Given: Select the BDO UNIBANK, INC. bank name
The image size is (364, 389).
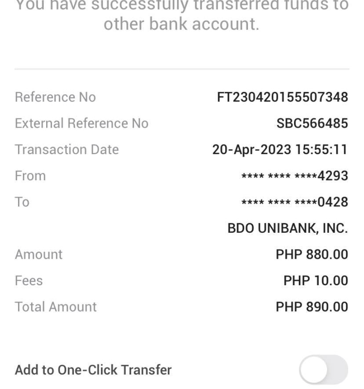Looking at the screenshot, I should 288,228.
